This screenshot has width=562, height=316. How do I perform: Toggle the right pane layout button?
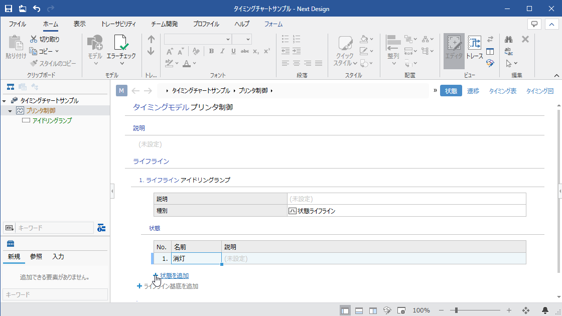click(373, 310)
